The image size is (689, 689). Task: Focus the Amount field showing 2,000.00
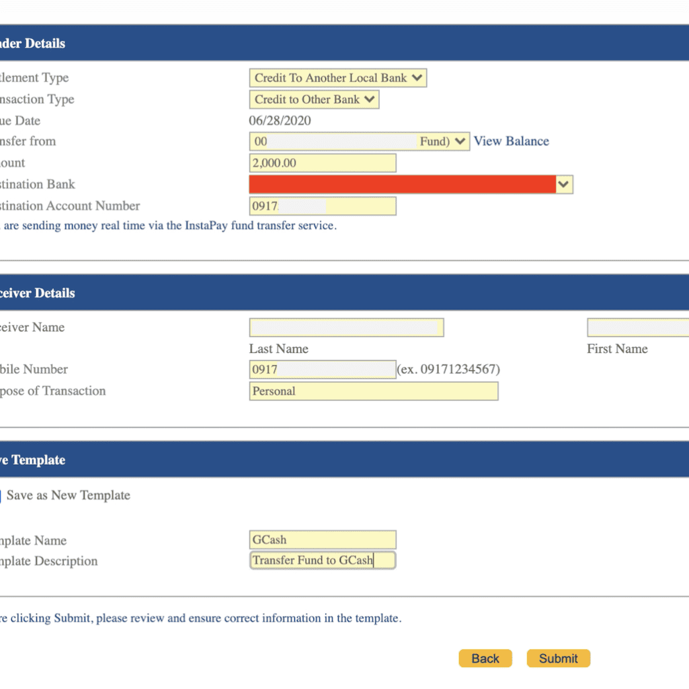[x=322, y=163]
